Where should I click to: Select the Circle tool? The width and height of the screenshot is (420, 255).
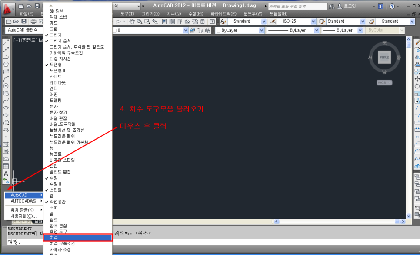tap(6, 86)
